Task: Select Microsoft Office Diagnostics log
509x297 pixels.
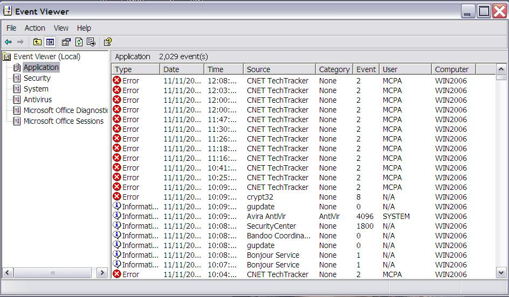Action: pyautogui.click(x=66, y=110)
